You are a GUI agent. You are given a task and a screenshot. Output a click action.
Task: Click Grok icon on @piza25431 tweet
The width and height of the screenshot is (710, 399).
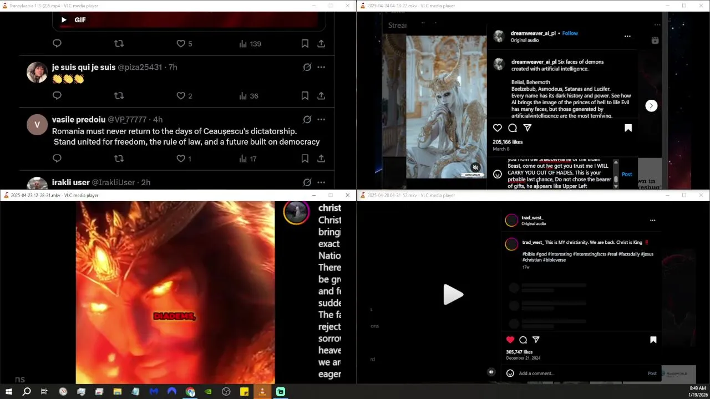pyautogui.click(x=307, y=67)
